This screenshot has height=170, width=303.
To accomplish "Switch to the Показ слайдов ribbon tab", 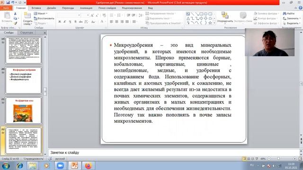I will 107,8.
